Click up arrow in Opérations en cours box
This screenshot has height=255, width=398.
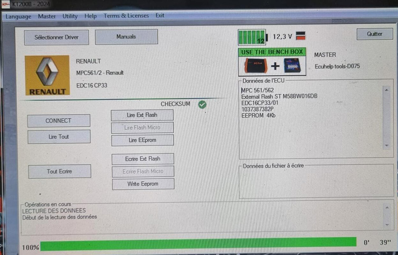[387, 208]
